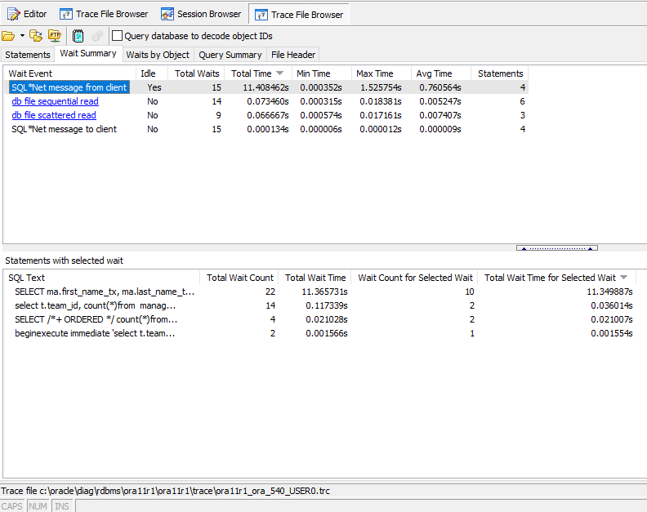Click the 11.365731s total wait time cell
Screen dimensions: 647x512
coord(324,292)
